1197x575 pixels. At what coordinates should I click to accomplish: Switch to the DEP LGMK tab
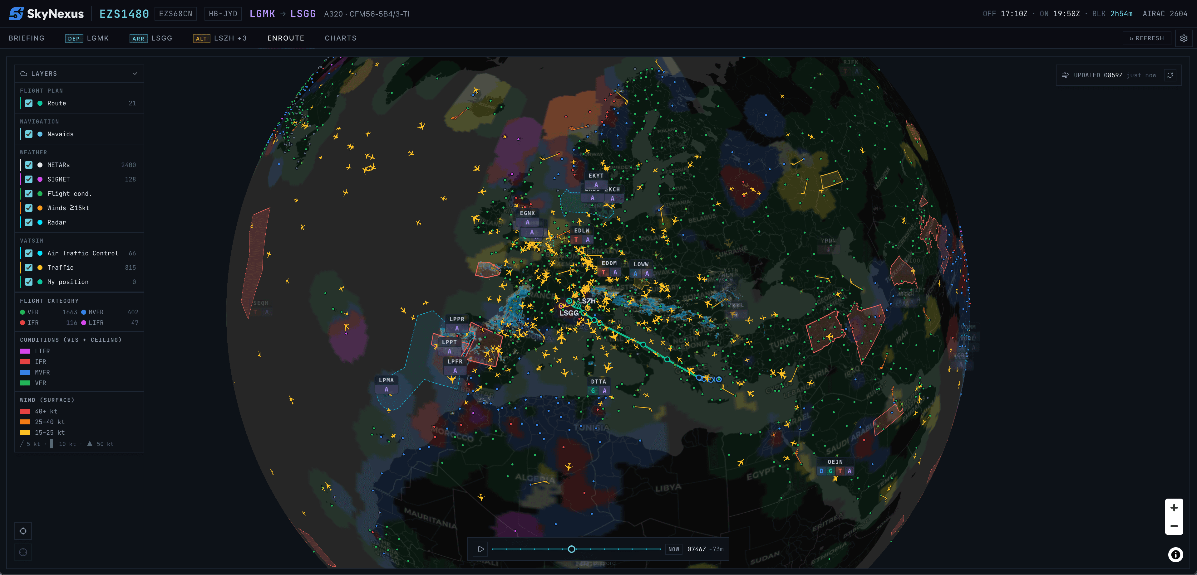87,38
